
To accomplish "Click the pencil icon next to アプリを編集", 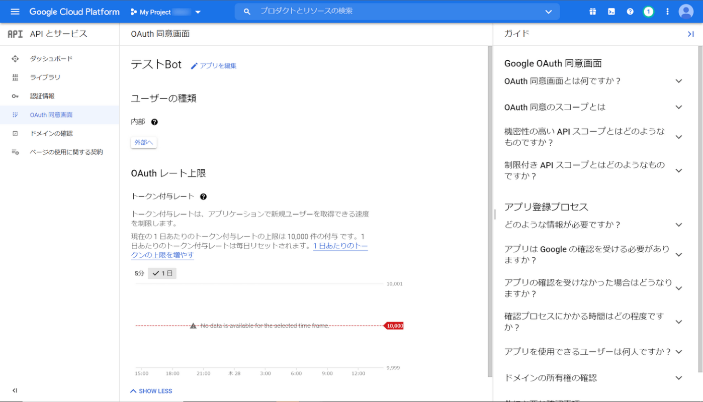I will click(x=194, y=66).
